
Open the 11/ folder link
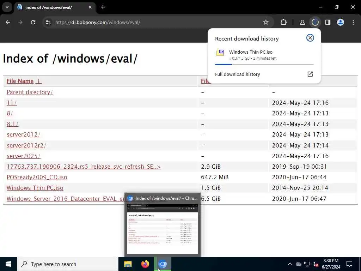pyautogui.click(x=12, y=103)
